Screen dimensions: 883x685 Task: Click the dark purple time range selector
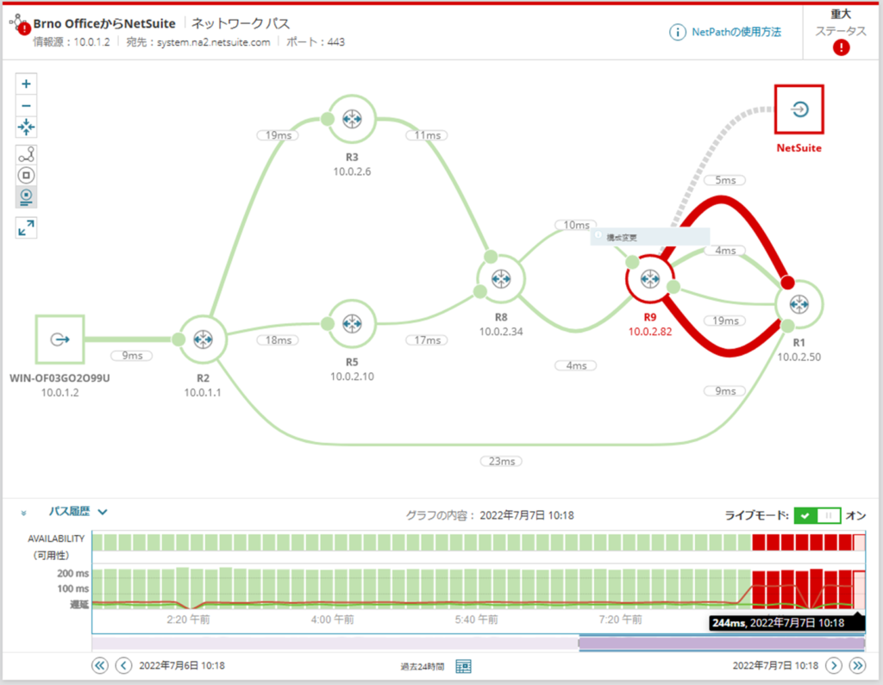[x=722, y=644]
